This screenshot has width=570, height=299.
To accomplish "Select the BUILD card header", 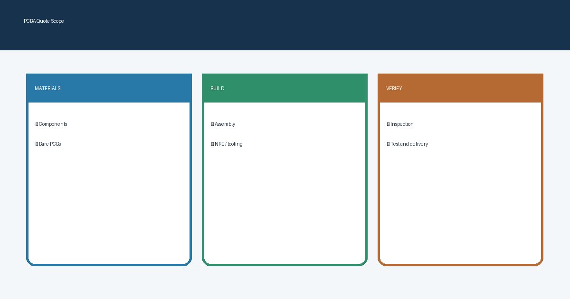I will 285,88.
